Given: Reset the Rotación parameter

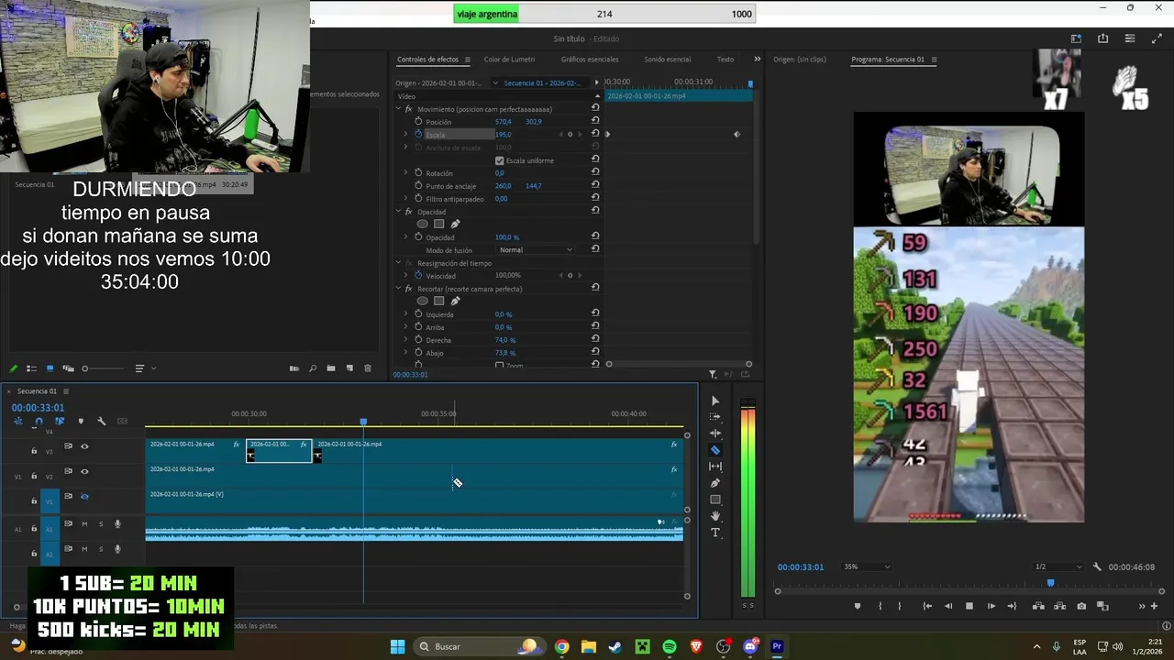Looking at the screenshot, I should pyautogui.click(x=595, y=172).
